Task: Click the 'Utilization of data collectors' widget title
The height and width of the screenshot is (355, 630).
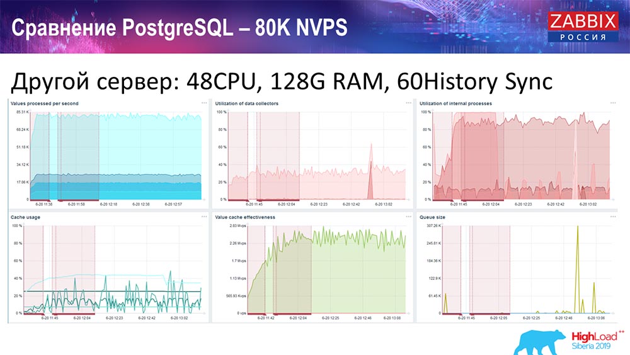Action: pos(247,103)
